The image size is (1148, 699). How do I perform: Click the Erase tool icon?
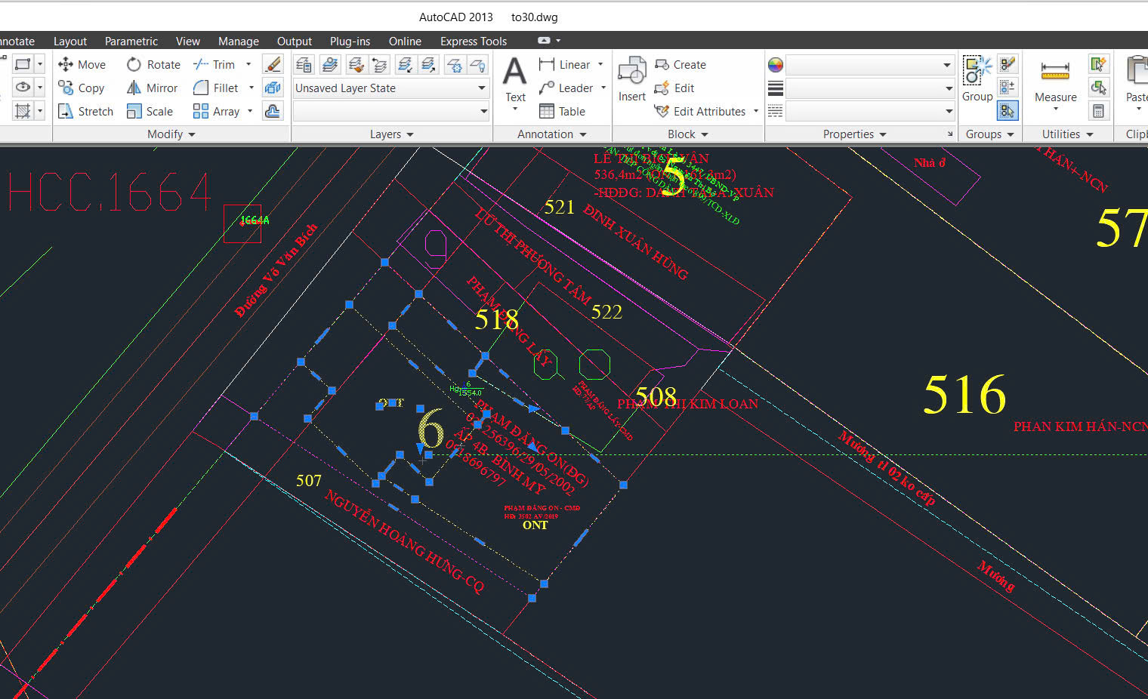(x=273, y=65)
